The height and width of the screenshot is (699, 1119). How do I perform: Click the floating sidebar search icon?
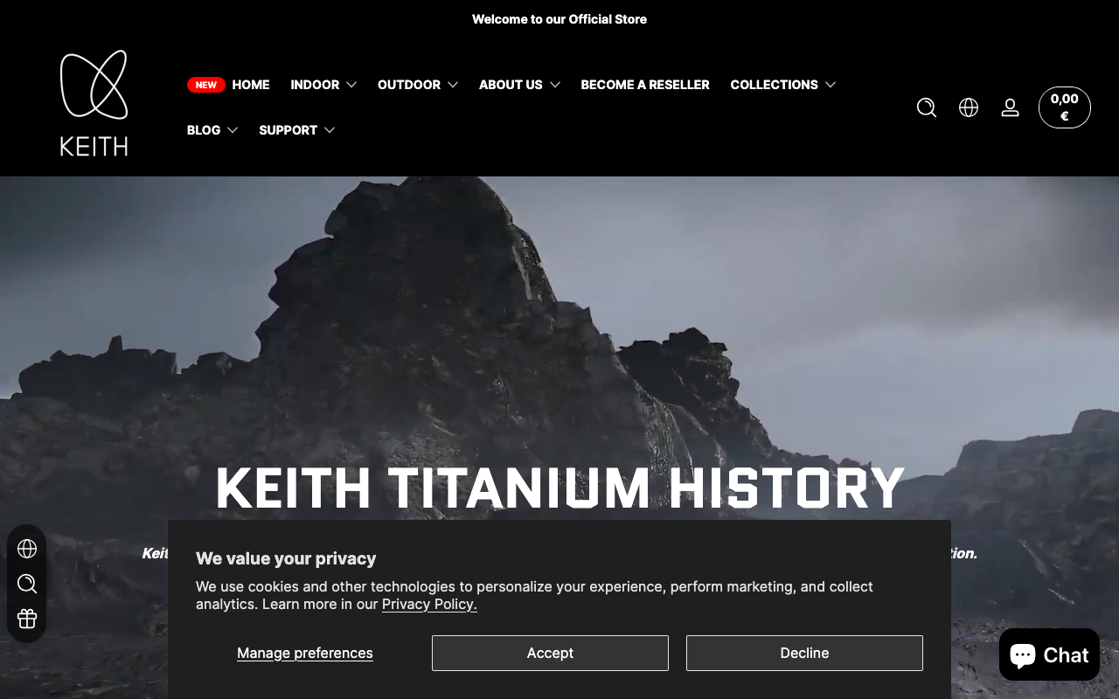[x=27, y=584]
